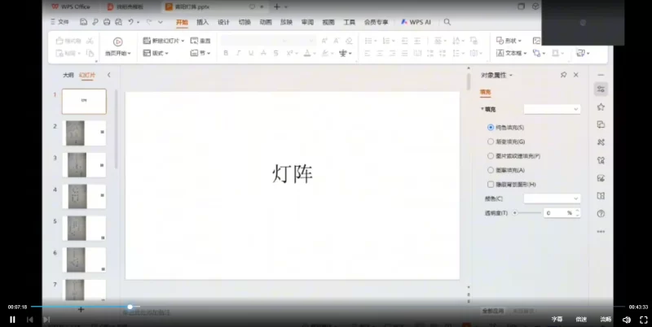
Task: Open the color (C) dropdown
Action: pos(552,198)
